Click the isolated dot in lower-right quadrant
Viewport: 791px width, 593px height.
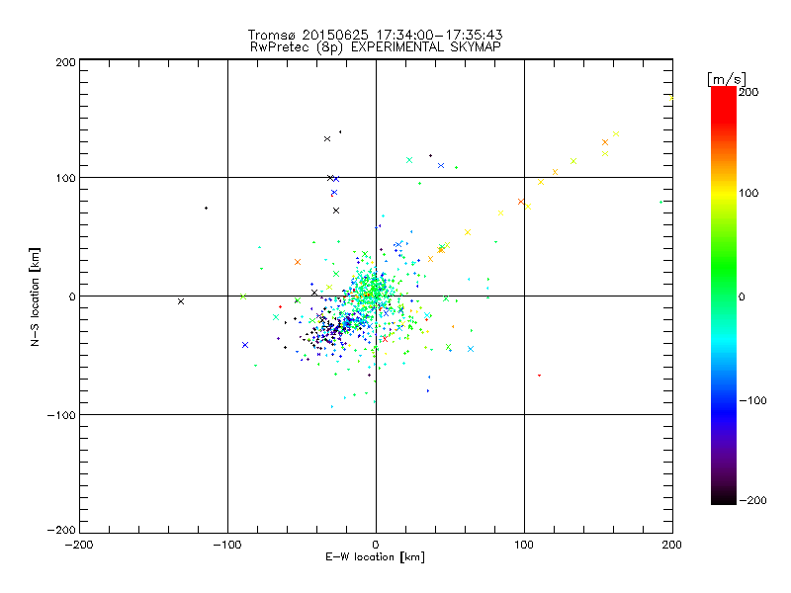(x=539, y=376)
